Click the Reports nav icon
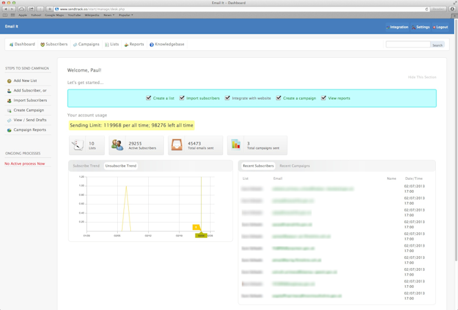 point(127,44)
